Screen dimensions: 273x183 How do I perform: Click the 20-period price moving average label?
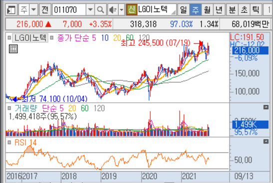[117, 38]
